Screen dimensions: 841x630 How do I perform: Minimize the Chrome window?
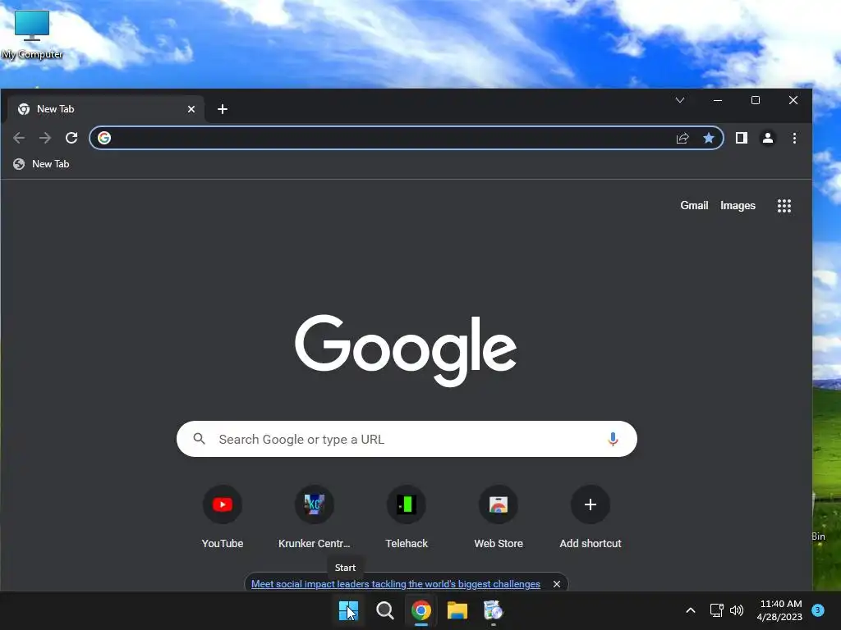[718, 100]
